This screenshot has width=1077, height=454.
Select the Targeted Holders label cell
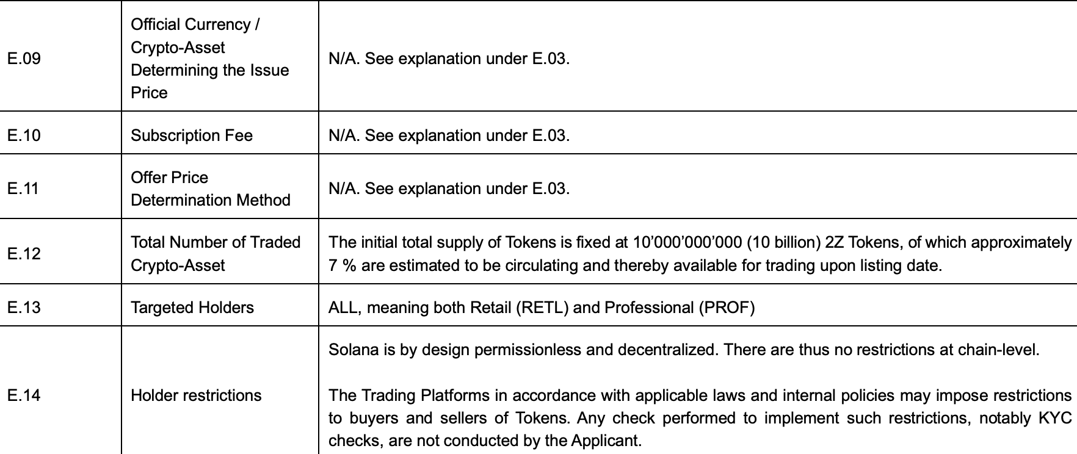pyautogui.click(x=192, y=307)
